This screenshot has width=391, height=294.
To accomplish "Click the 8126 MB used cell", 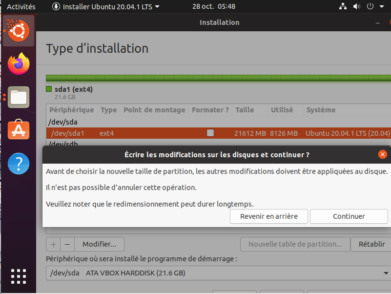I will click(x=284, y=133).
